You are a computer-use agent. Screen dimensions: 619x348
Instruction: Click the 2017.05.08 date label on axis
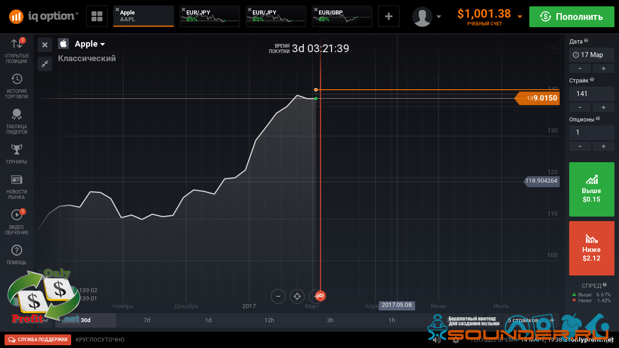pos(397,305)
